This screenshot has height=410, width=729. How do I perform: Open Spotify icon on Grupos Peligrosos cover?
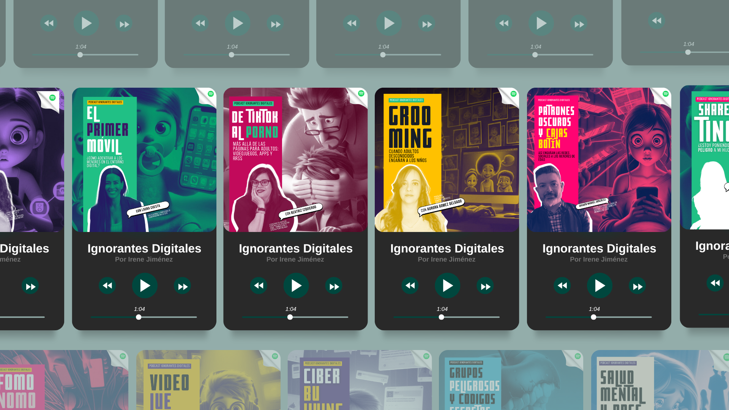pyautogui.click(x=578, y=356)
